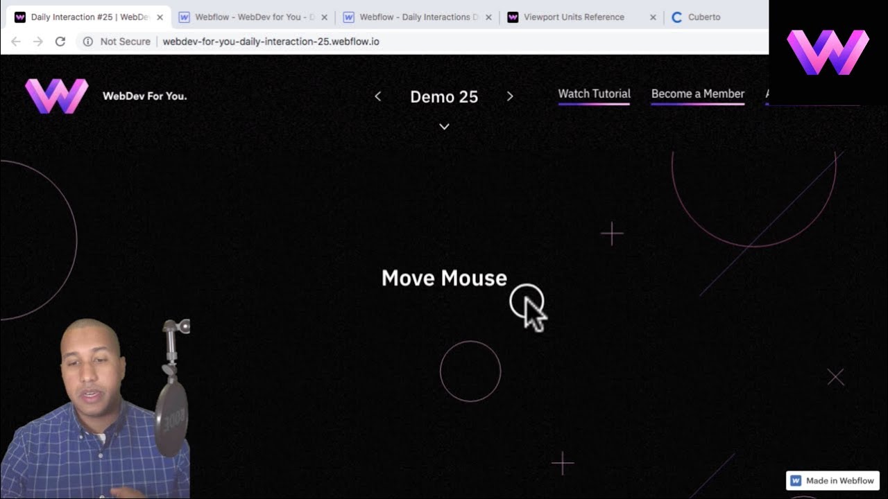Open the Watch Tutorial link
This screenshot has height=499, width=888.
(595, 94)
